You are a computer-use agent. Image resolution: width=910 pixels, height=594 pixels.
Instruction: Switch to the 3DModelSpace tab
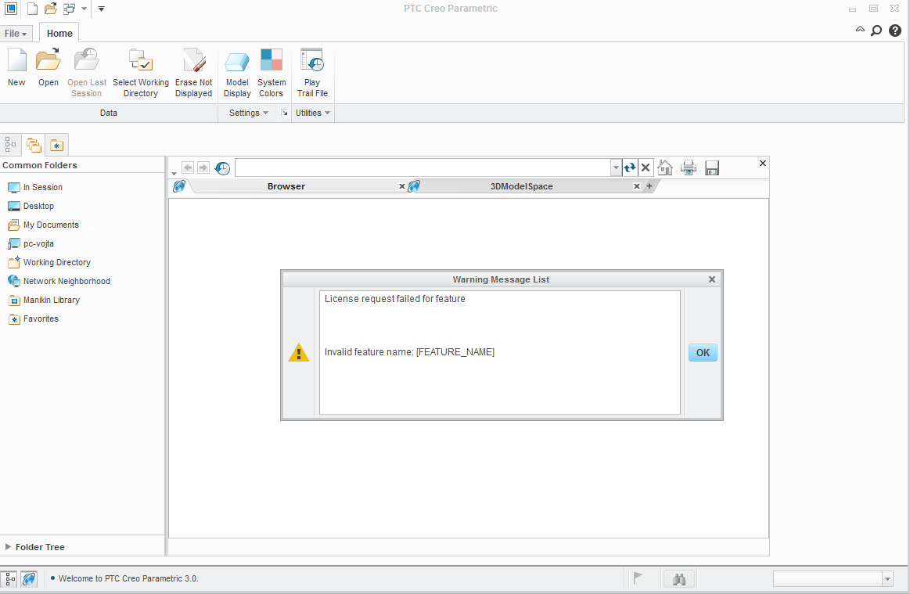click(521, 186)
